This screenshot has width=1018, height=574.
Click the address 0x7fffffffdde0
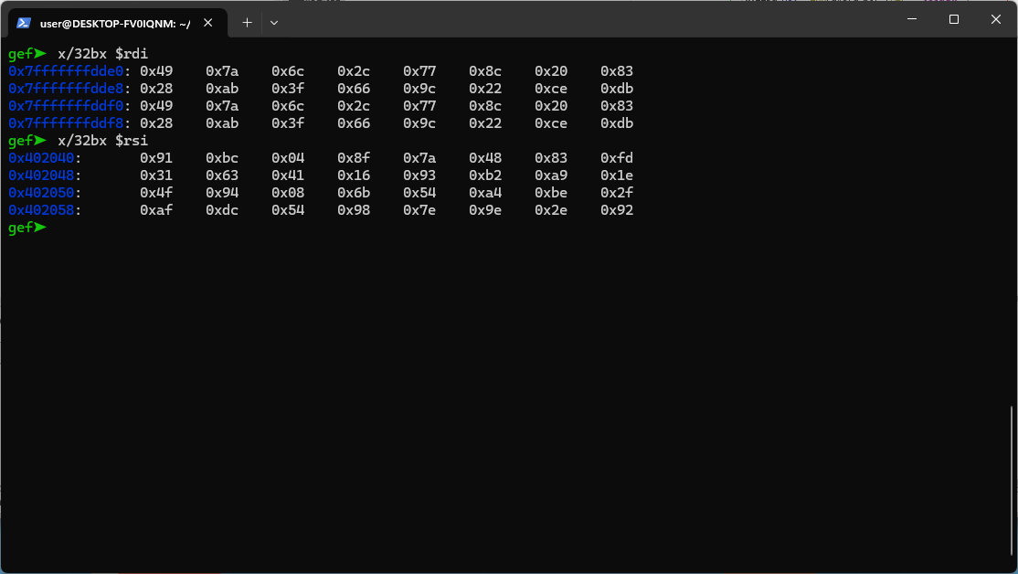(66, 71)
